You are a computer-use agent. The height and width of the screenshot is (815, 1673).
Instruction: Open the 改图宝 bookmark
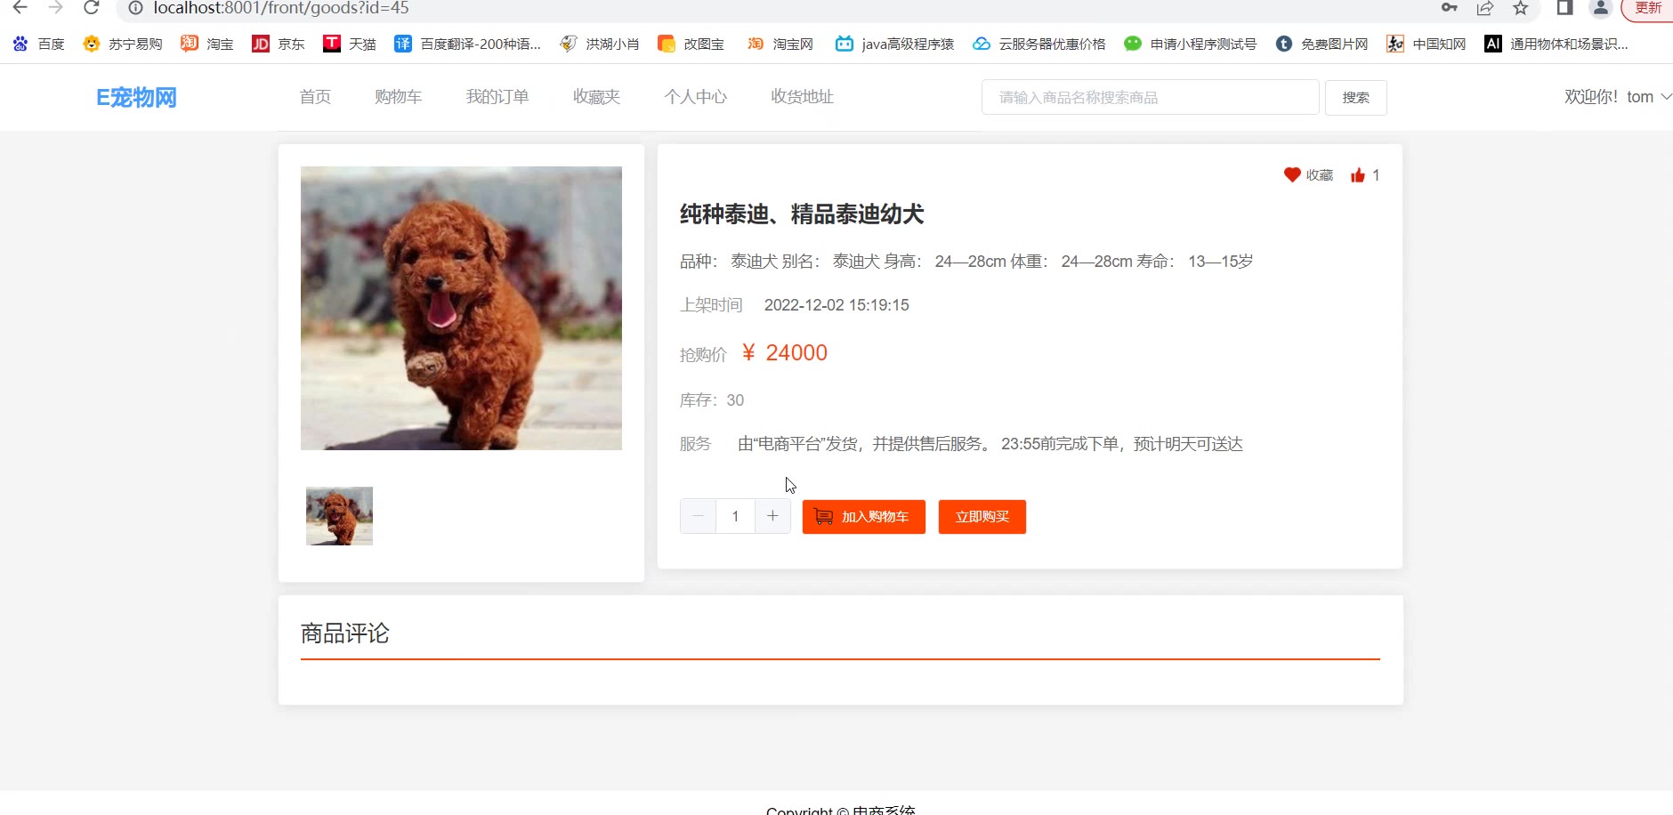[691, 44]
